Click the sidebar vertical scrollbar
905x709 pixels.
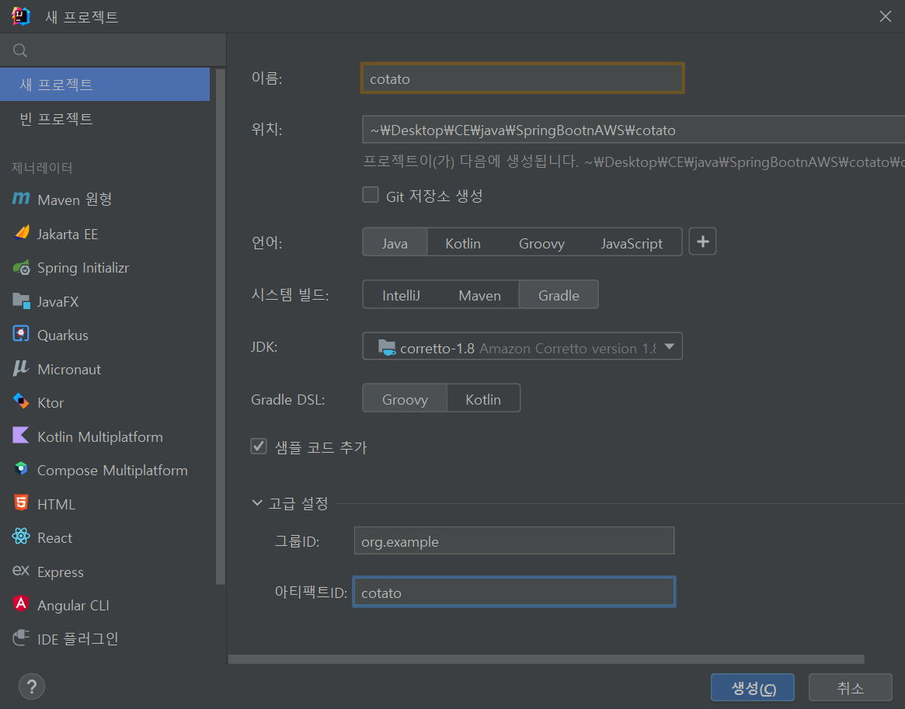tap(220, 326)
